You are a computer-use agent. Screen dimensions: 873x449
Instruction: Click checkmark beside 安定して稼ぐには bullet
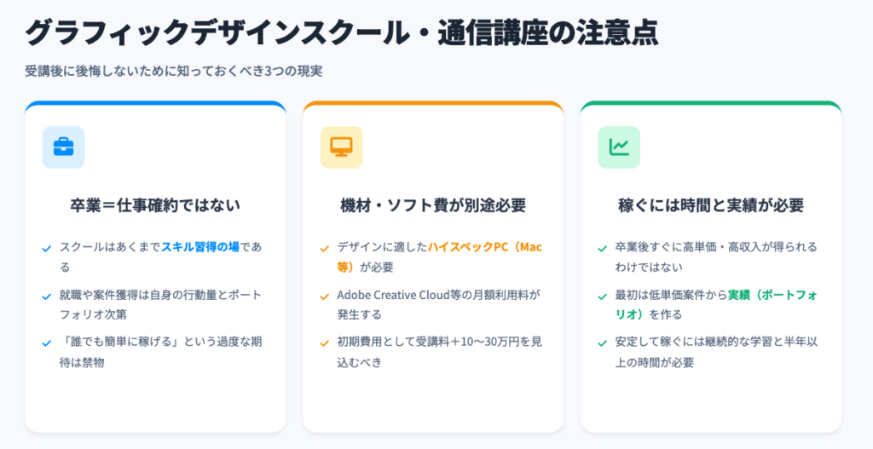click(x=603, y=343)
